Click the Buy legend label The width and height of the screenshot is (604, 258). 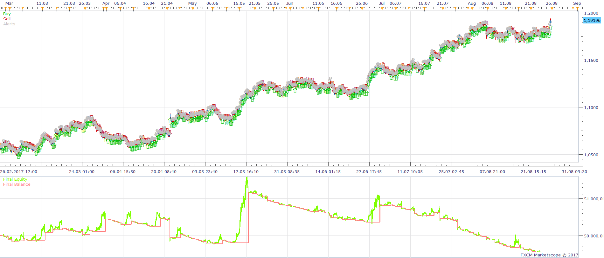(x=7, y=14)
